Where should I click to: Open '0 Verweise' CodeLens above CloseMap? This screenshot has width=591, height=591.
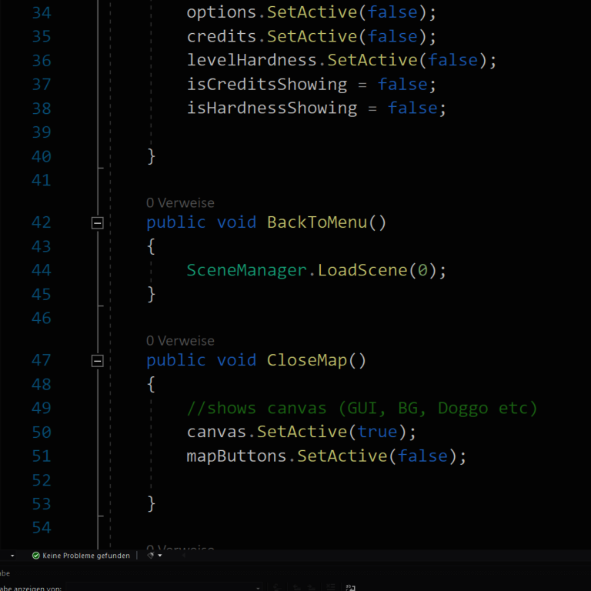[x=180, y=341]
